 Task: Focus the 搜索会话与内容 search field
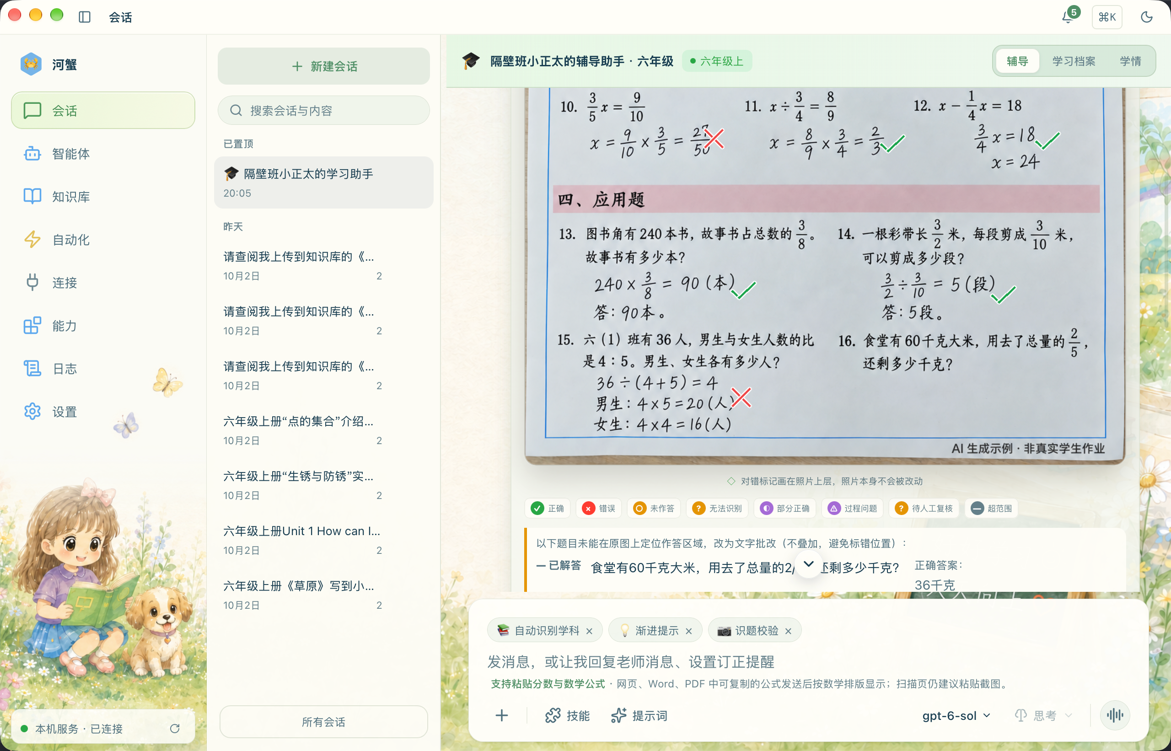point(323,110)
